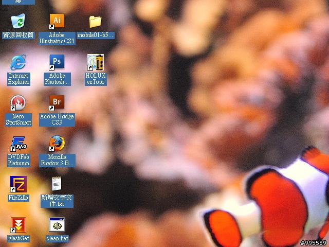Open the Recycle Bin desktop icon
Screen dimensions: 329x247
[x=19, y=21]
